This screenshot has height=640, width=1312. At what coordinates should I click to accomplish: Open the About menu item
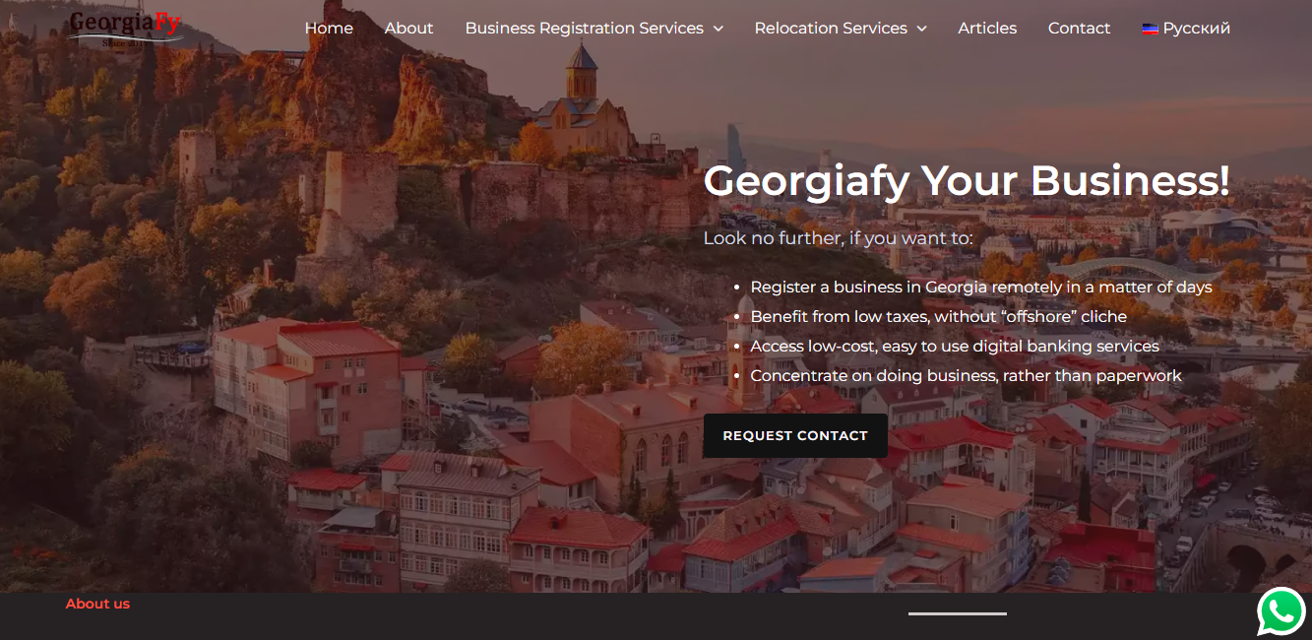[408, 29]
